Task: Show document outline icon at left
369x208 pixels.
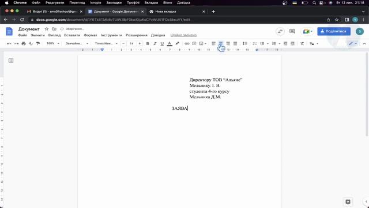Action: pos(11,61)
